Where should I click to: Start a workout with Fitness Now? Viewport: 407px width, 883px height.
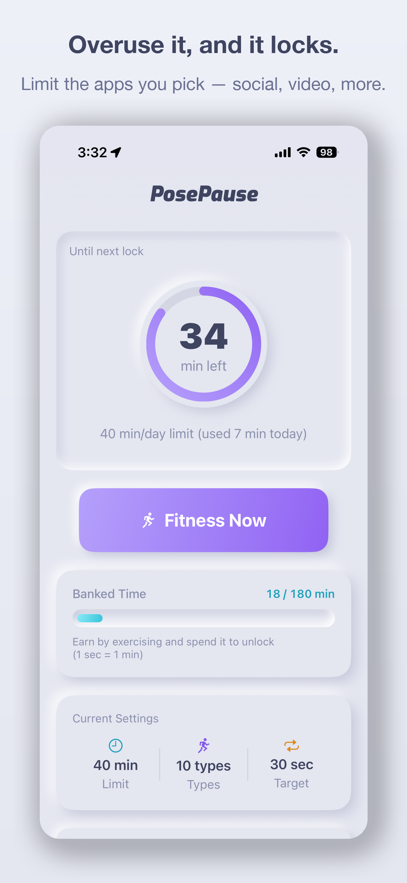click(x=203, y=520)
